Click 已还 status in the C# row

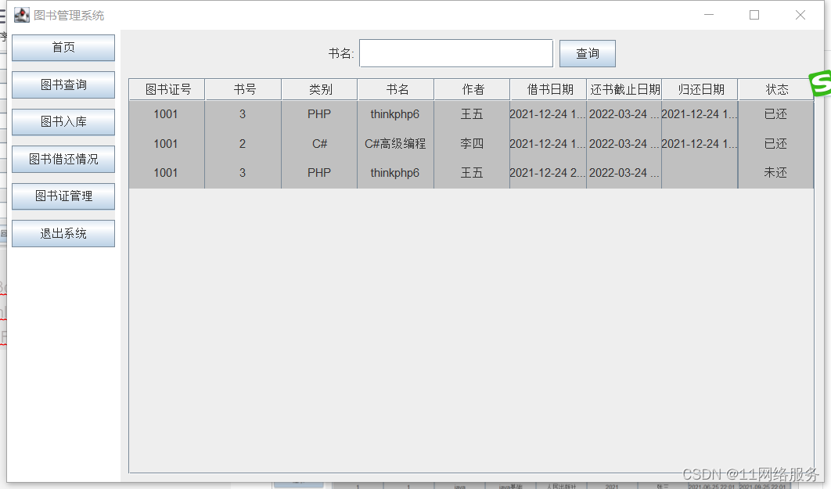776,144
